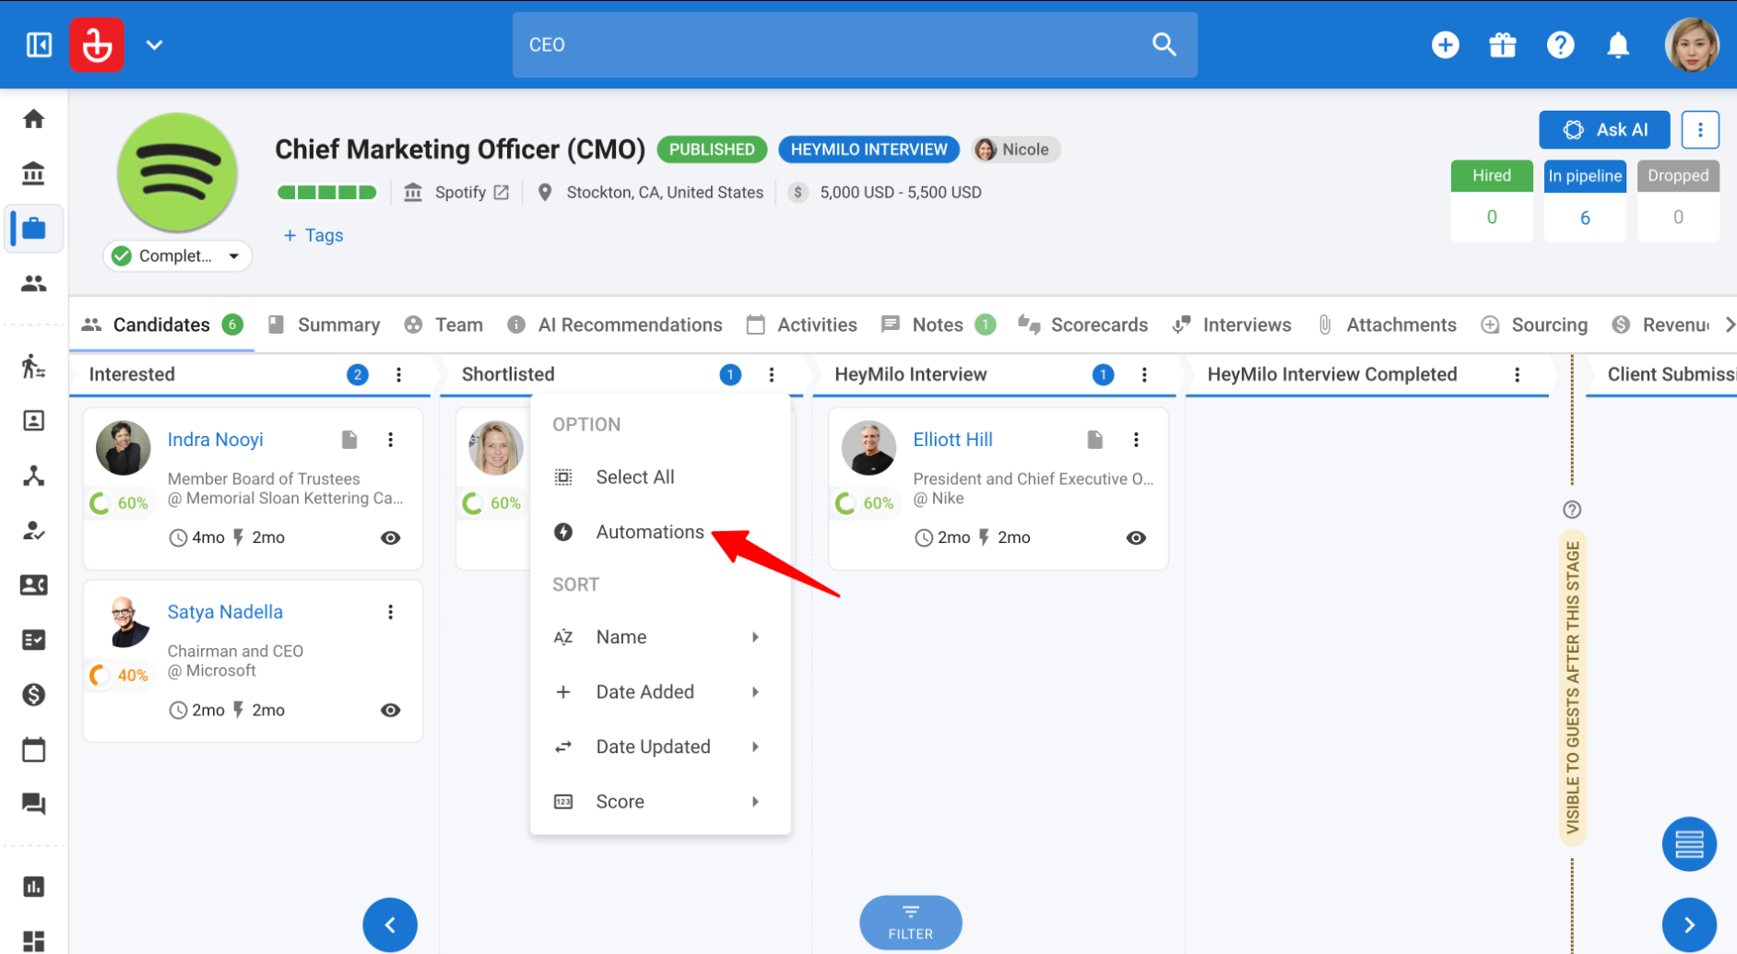Open the Candidates people icon in sidebar

33,283
